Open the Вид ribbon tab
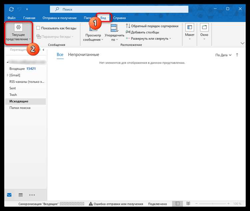Image resolution: width=250 pixels, height=211 pixels. (103, 18)
